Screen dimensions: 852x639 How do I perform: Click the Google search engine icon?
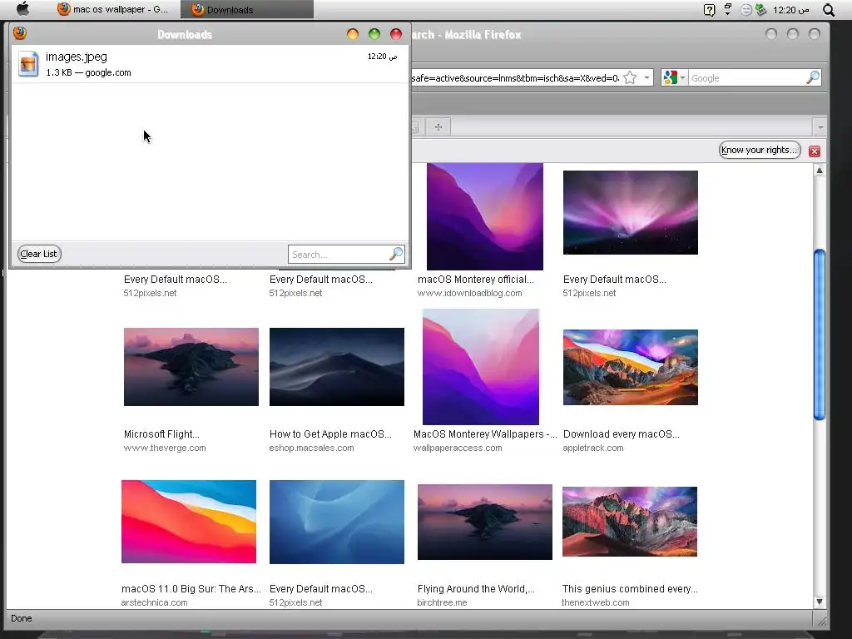click(670, 77)
